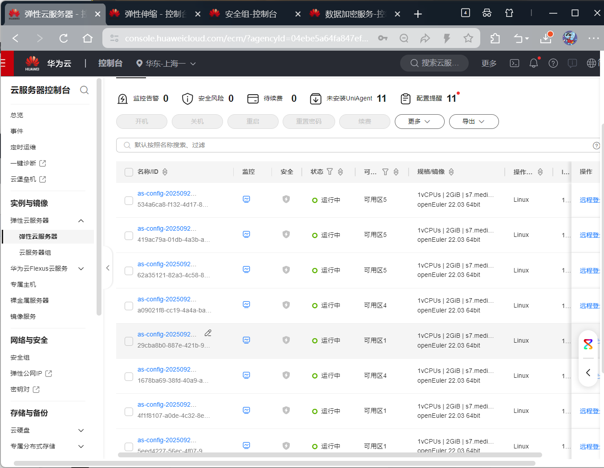Click 控制台 link in header

pyautogui.click(x=110, y=63)
